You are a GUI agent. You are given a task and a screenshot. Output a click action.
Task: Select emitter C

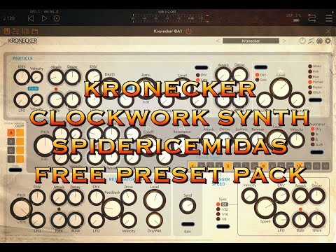(x=11, y=150)
